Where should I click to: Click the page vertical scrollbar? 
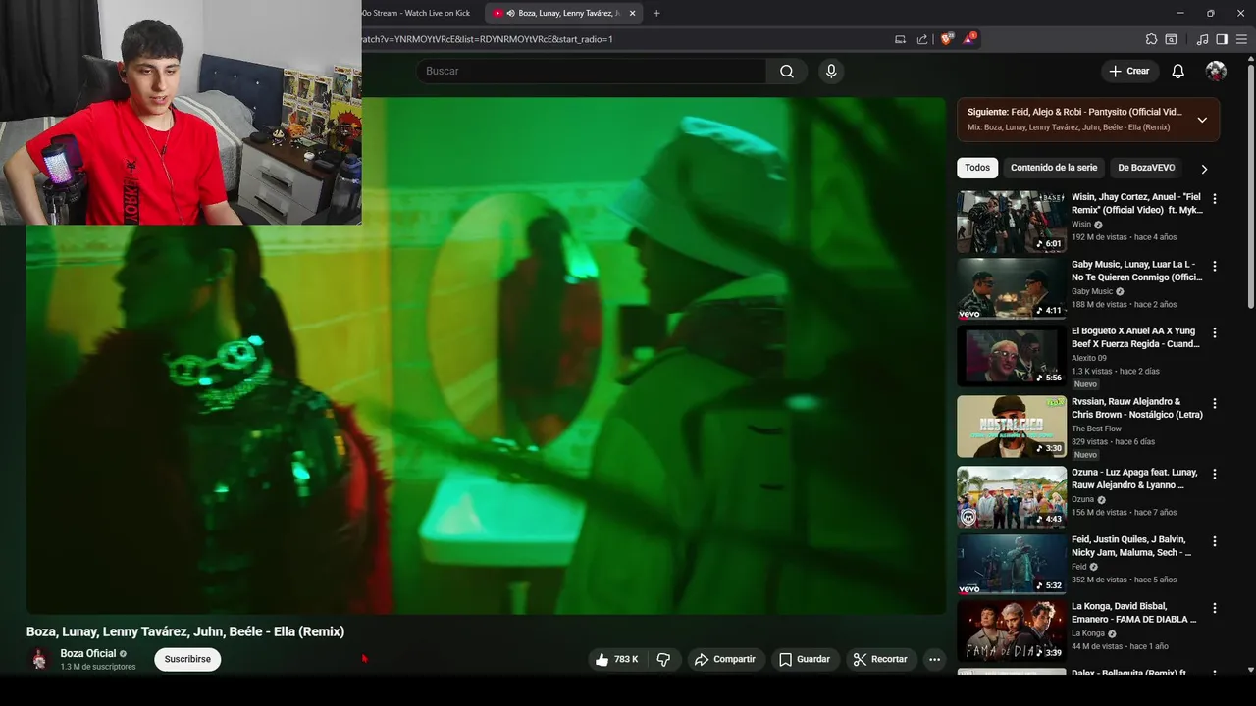tap(1250, 186)
